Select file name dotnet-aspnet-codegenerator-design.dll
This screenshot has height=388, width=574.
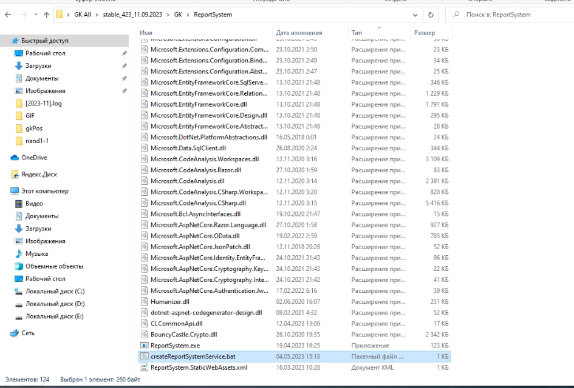coord(207,313)
